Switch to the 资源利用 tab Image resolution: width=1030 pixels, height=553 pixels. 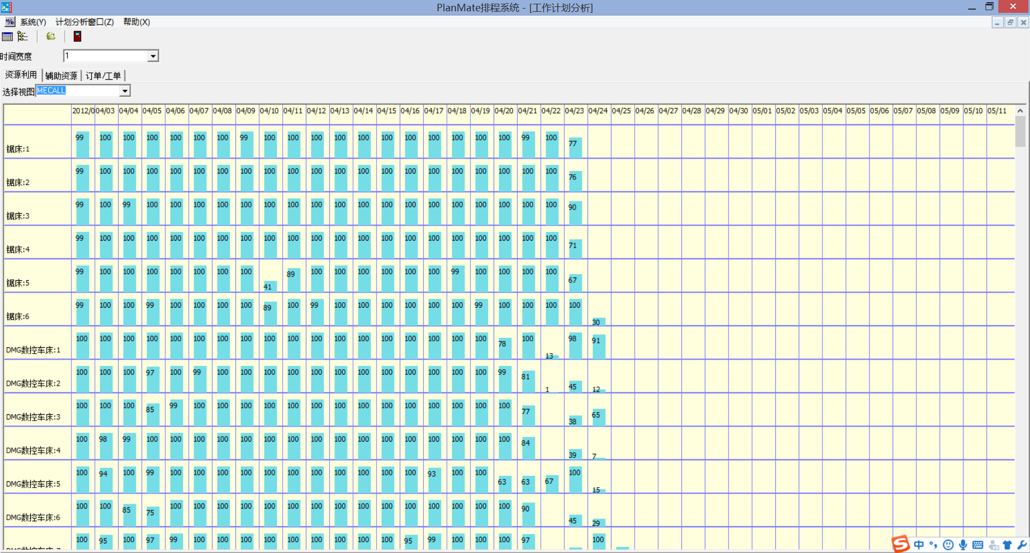[21, 75]
